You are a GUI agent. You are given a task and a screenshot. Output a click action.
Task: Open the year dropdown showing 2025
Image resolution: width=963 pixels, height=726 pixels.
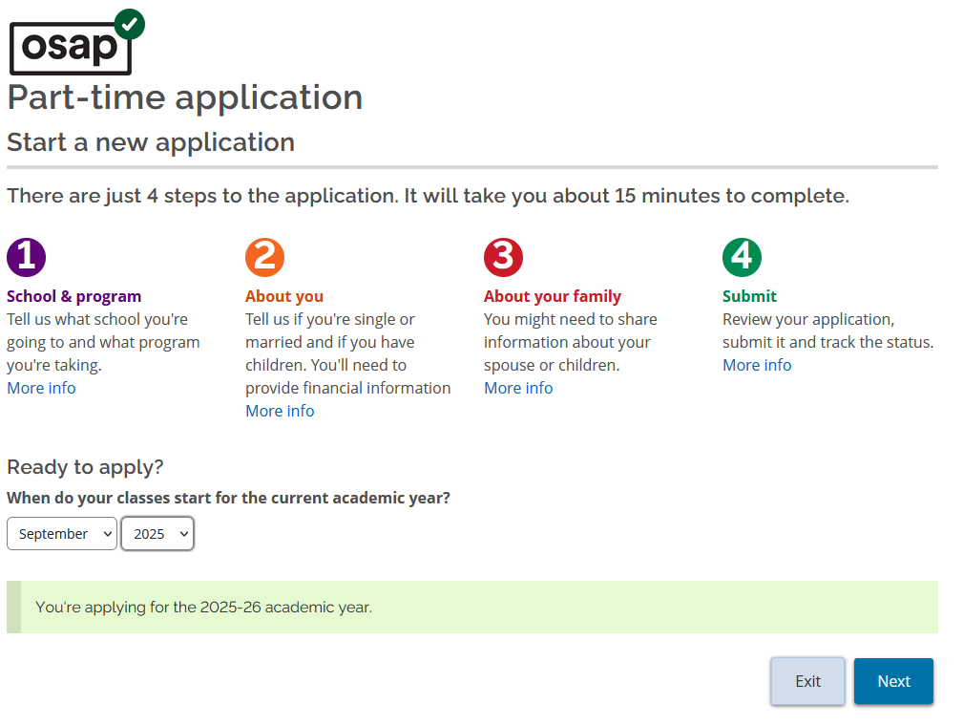click(x=157, y=533)
